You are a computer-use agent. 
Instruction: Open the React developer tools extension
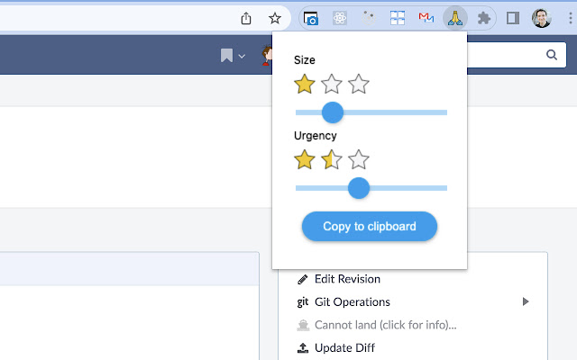coord(340,18)
